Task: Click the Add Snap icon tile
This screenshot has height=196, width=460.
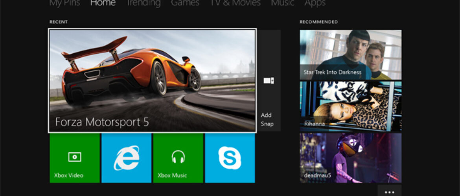Action: [269, 80]
